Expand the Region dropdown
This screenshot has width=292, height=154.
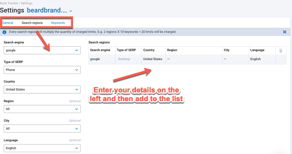[x=42, y=109]
